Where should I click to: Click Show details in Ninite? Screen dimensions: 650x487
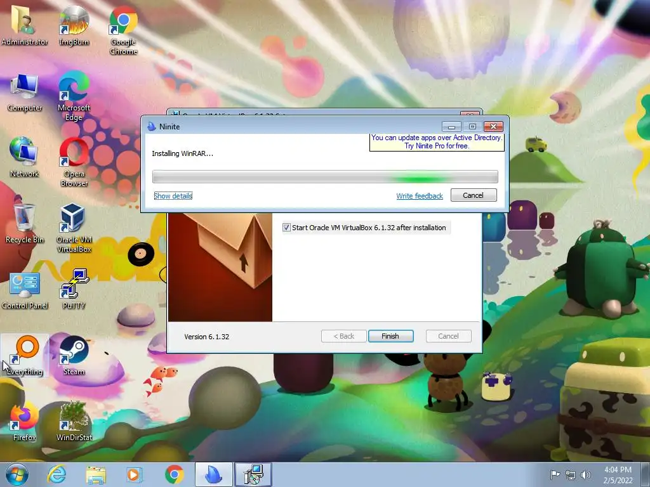tap(173, 196)
